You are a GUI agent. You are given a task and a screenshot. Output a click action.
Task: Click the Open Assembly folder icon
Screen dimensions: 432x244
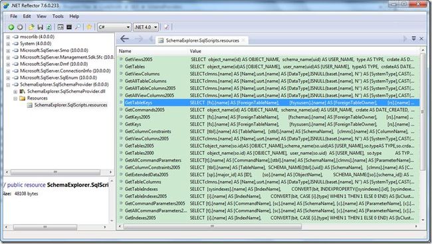click(x=31, y=27)
